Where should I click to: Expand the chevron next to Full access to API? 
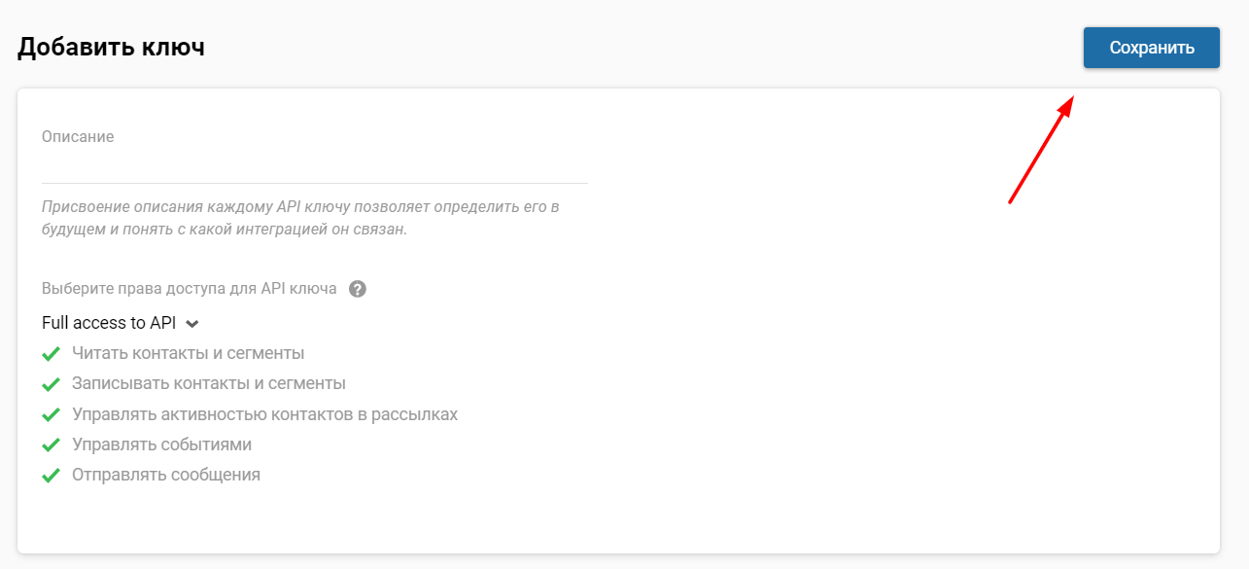(192, 324)
